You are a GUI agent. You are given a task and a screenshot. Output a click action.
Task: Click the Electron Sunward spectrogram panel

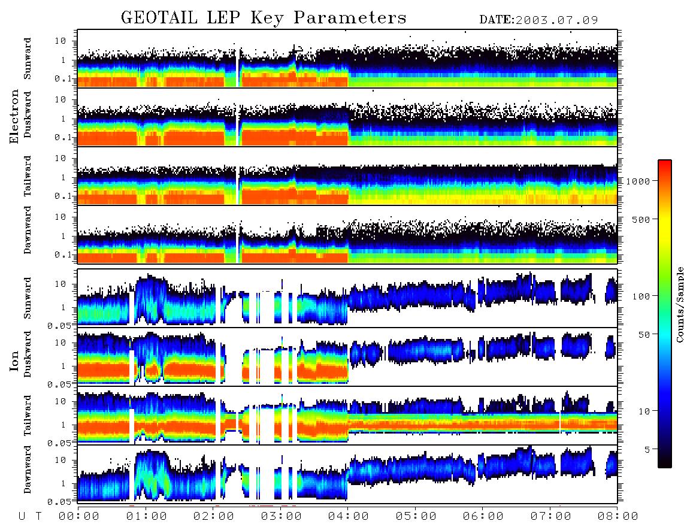pyautogui.click(x=347, y=59)
